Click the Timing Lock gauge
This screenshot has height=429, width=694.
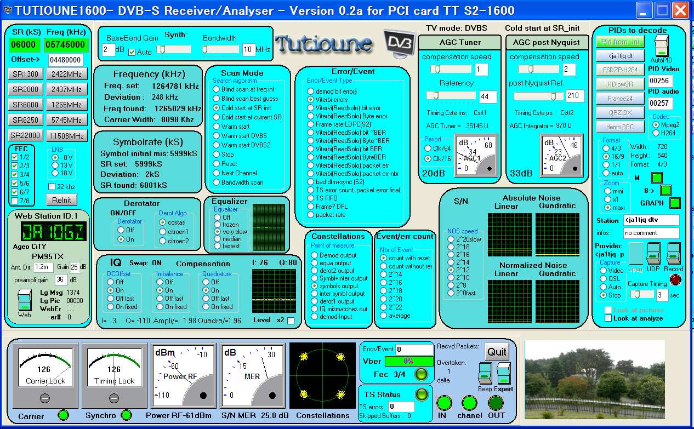(114, 375)
